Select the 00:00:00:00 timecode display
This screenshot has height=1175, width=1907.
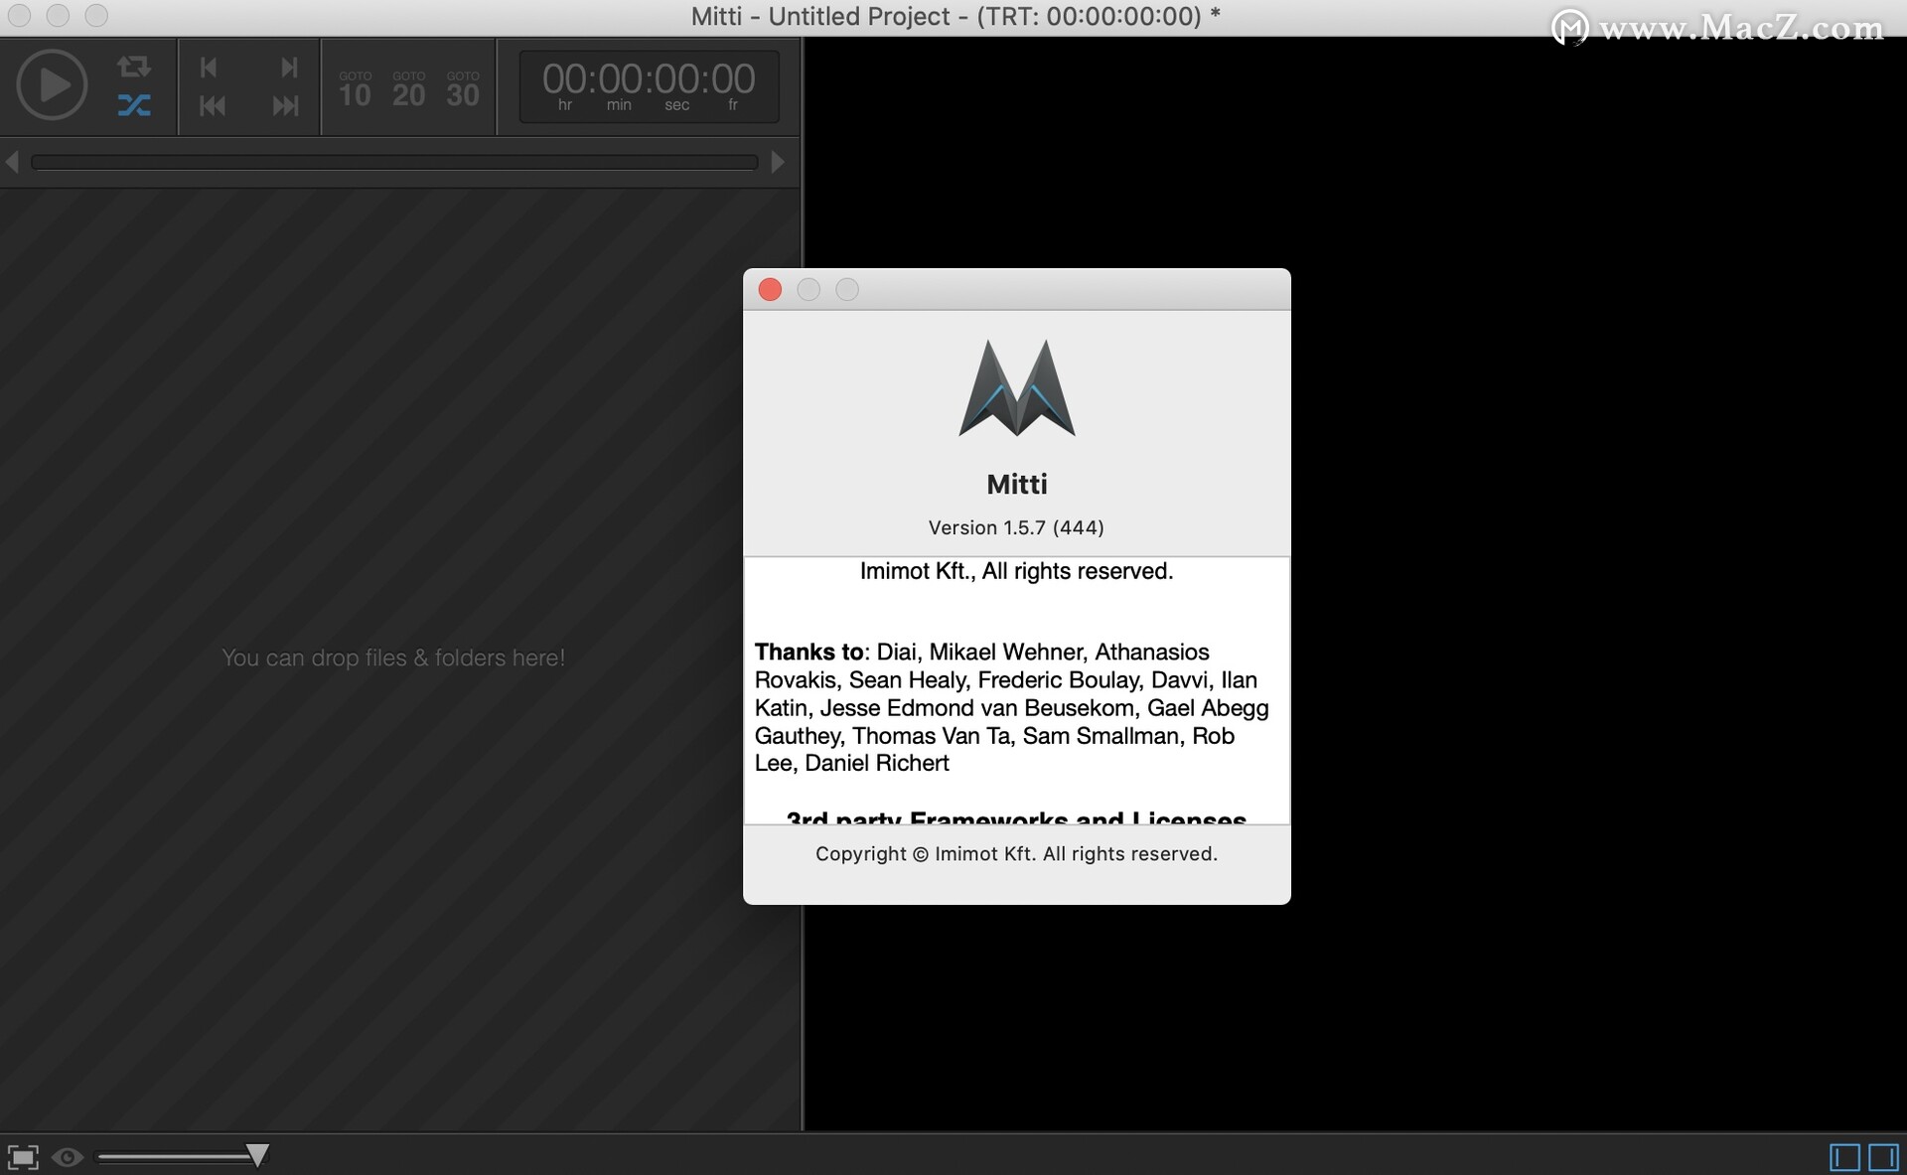tap(649, 86)
